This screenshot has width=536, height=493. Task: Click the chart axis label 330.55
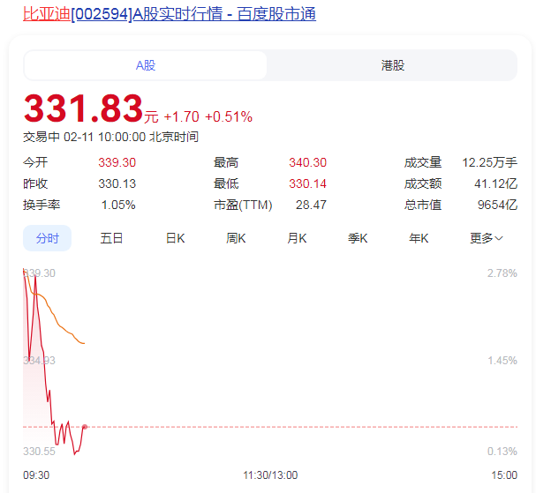39,452
